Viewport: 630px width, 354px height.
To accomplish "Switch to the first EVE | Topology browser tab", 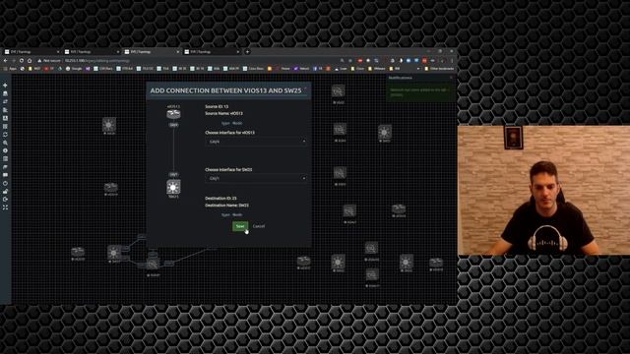I will click(x=31, y=52).
